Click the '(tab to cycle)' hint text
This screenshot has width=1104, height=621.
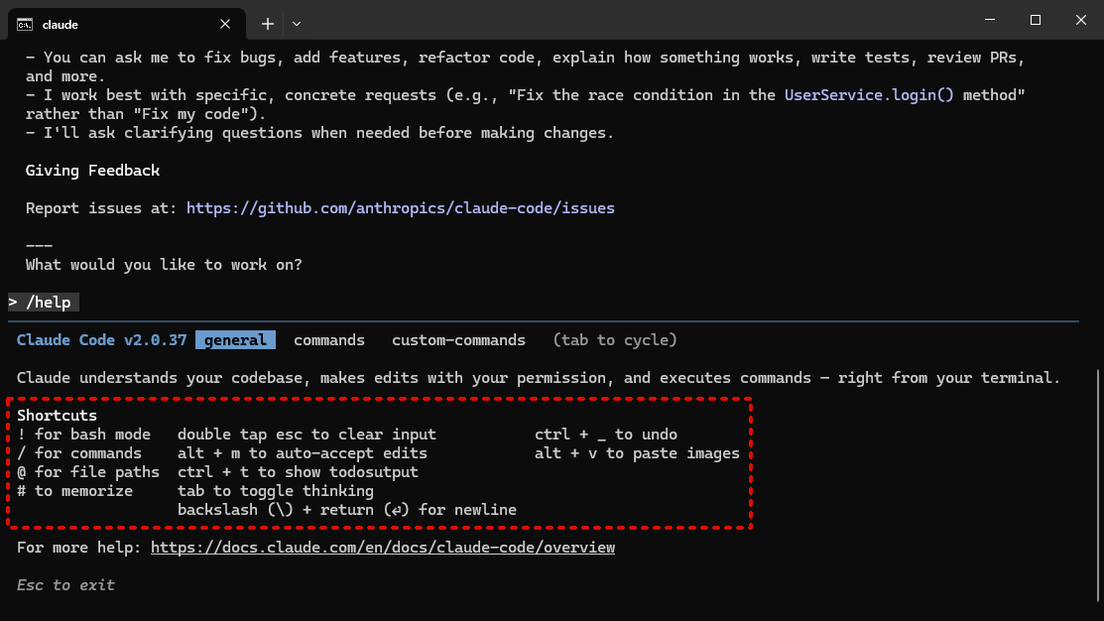point(615,340)
